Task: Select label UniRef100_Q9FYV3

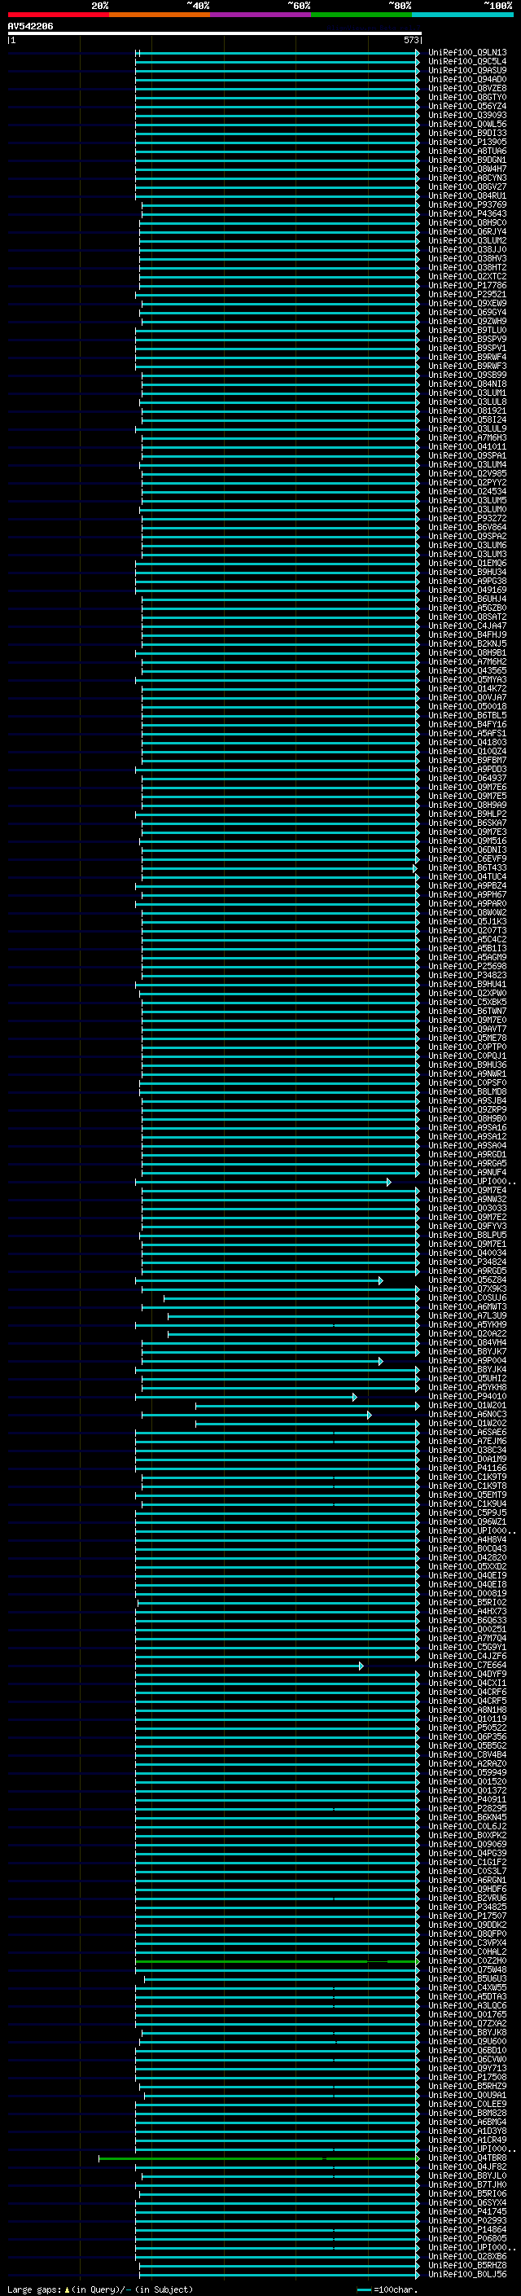Action: (467, 1226)
